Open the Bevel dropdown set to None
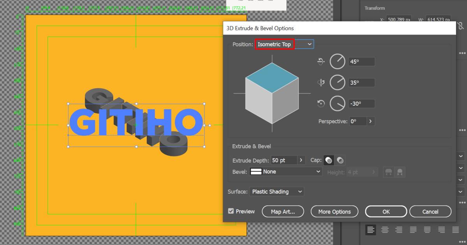Viewport: 467px width, 245px height. pos(286,171)
